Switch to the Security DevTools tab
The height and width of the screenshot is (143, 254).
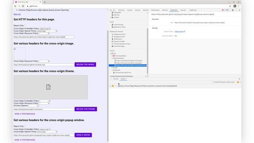[183, 10]
